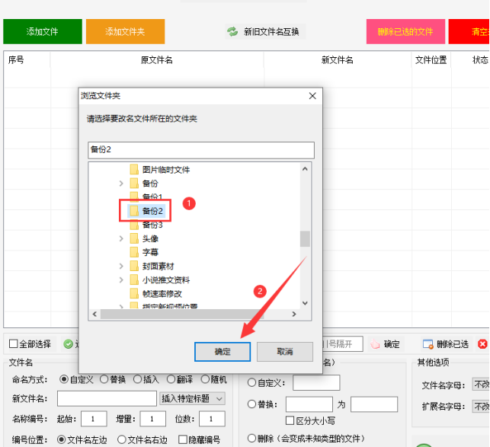Open the 插入特定标题 dropdown
Screen dimensions: 490x447
click(192, 398)
